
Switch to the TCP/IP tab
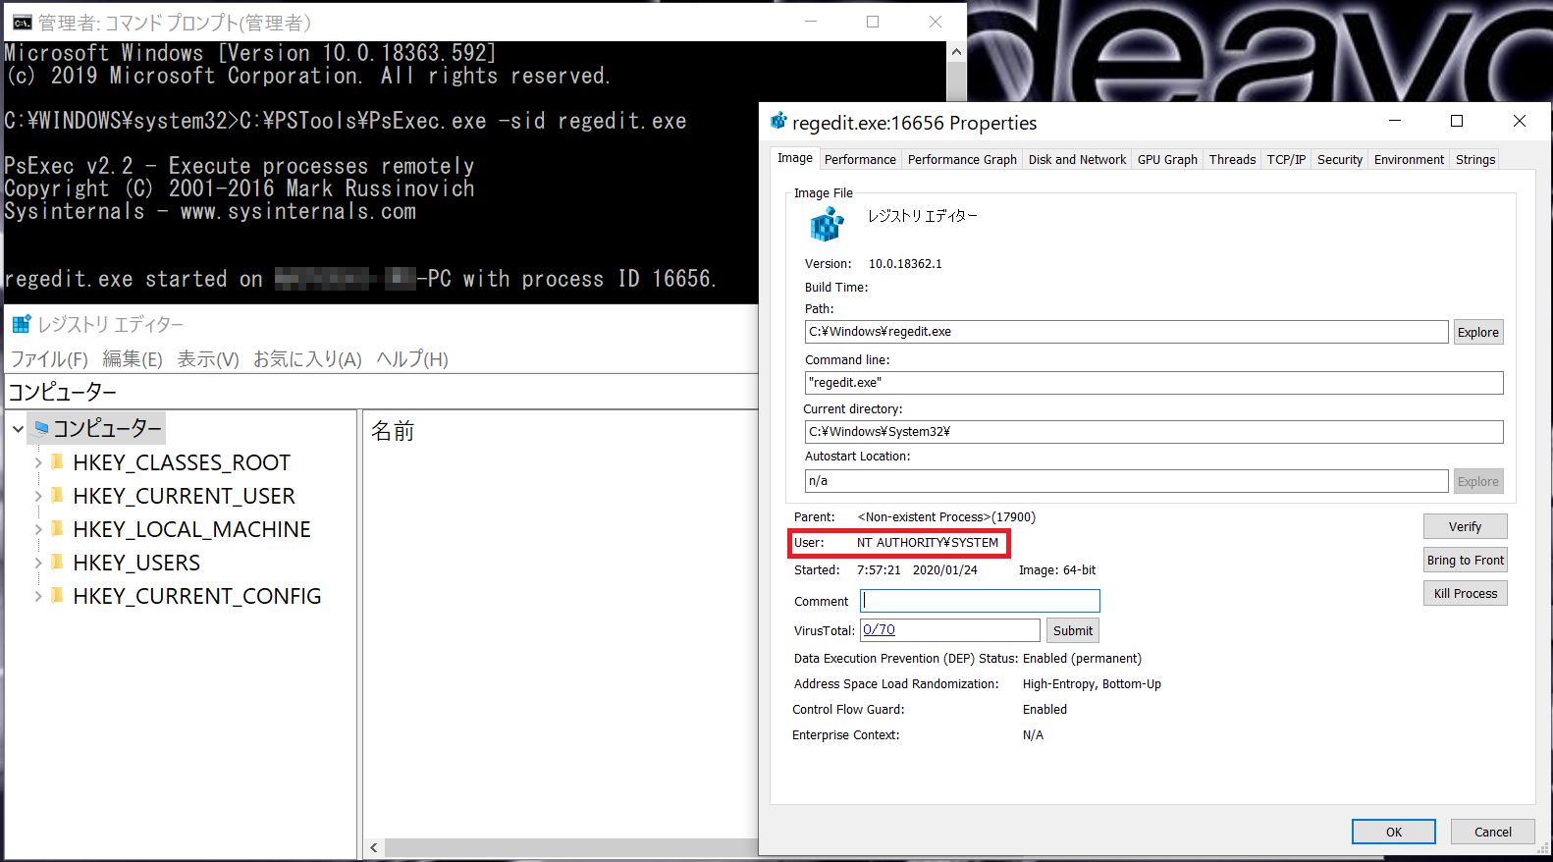click(x=1286, y=159)
